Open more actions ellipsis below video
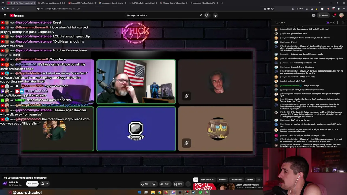The image size is (347, 195). point(188,184)
